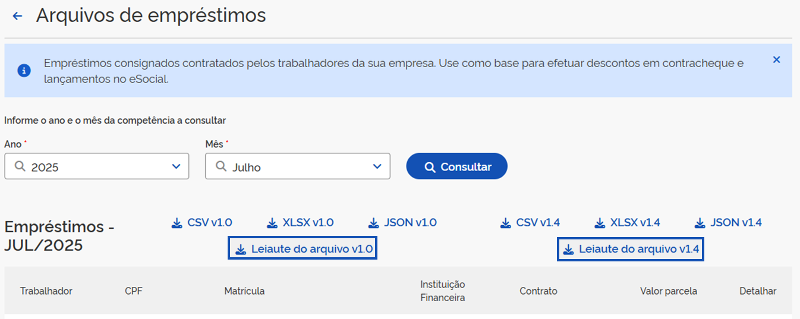Go back using the left arrow icon
This screenshot has height=319, width=800.
pos(17,17)
